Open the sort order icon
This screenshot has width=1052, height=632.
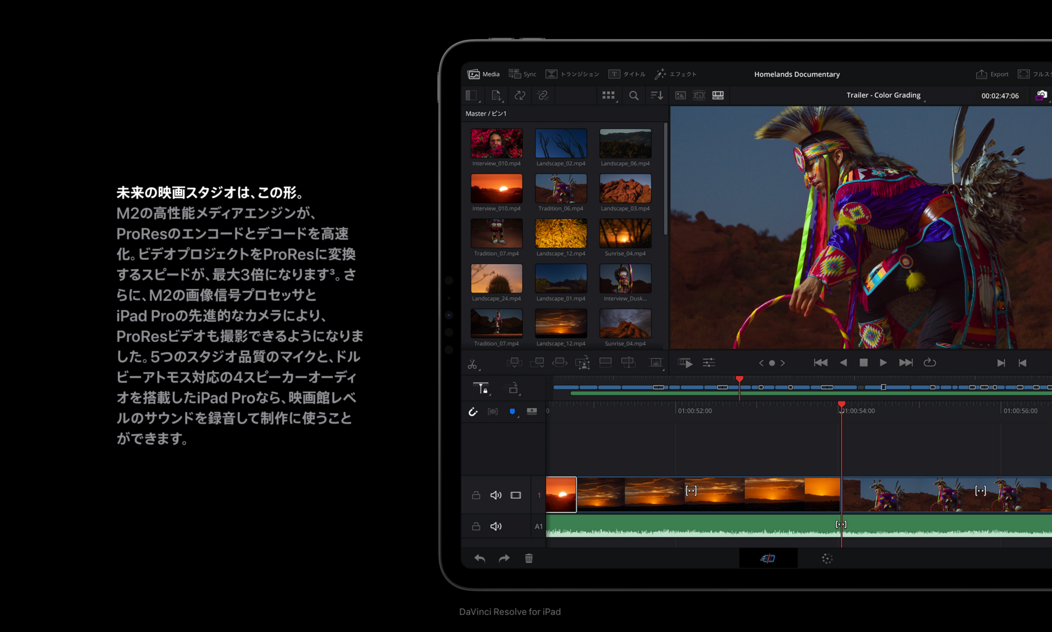click(656, 95)
